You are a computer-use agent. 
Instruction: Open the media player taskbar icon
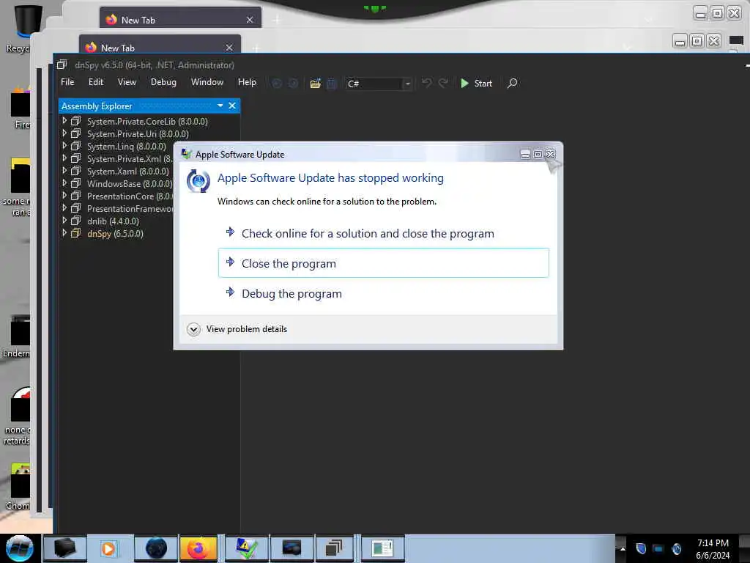(x=108, y=548)
